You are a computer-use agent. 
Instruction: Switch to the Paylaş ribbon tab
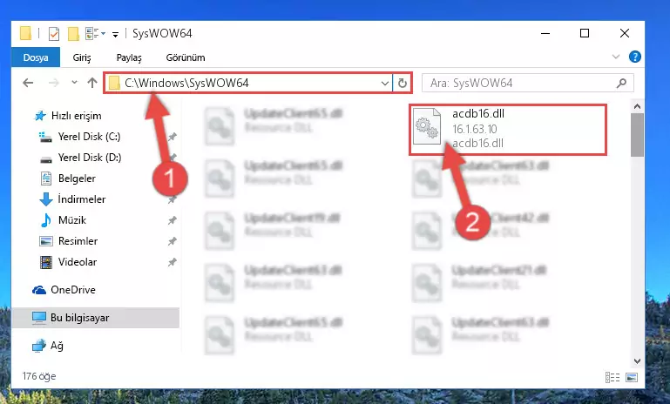point(129,57)
